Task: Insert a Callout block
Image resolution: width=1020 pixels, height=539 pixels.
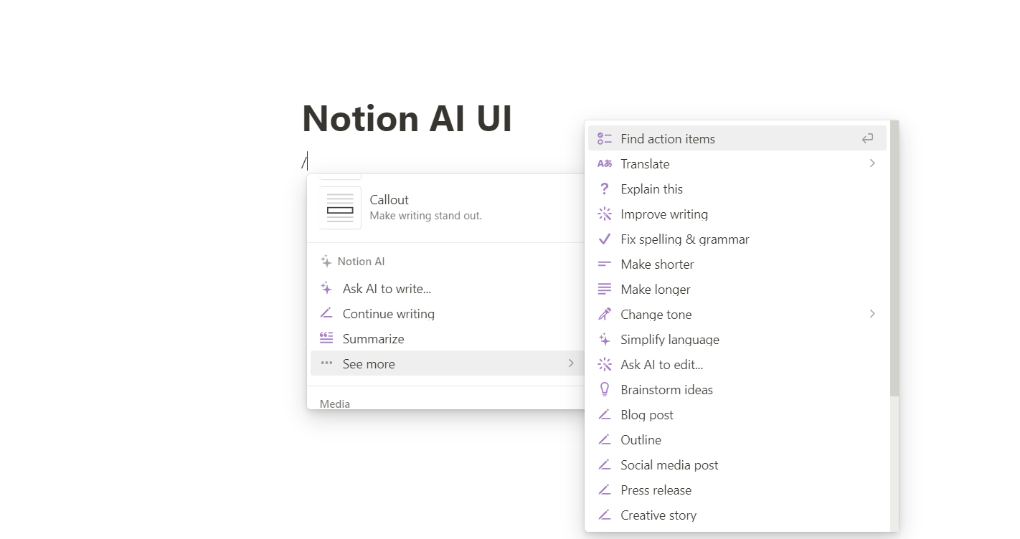Action: click(448, 208)
